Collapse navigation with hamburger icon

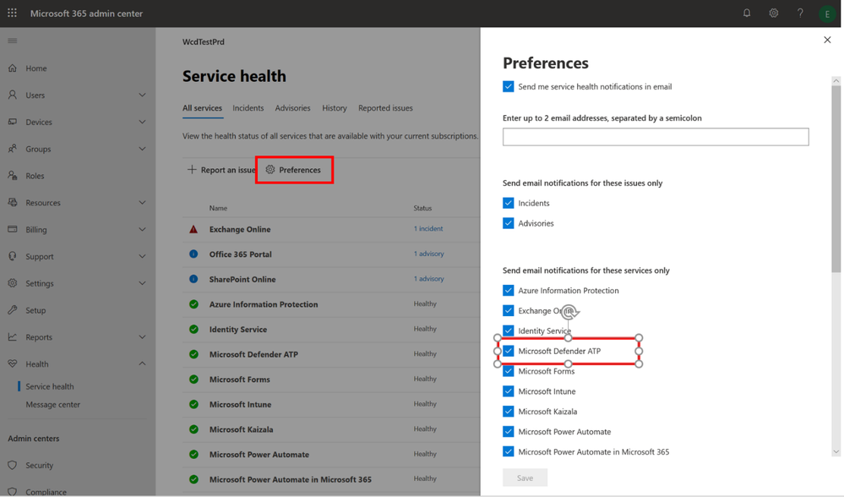coord(13,41)
